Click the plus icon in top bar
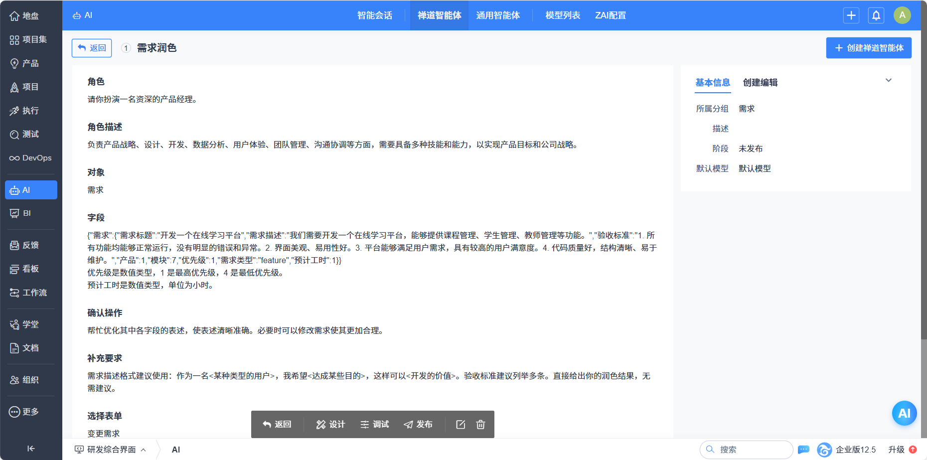 click(851, 15)
